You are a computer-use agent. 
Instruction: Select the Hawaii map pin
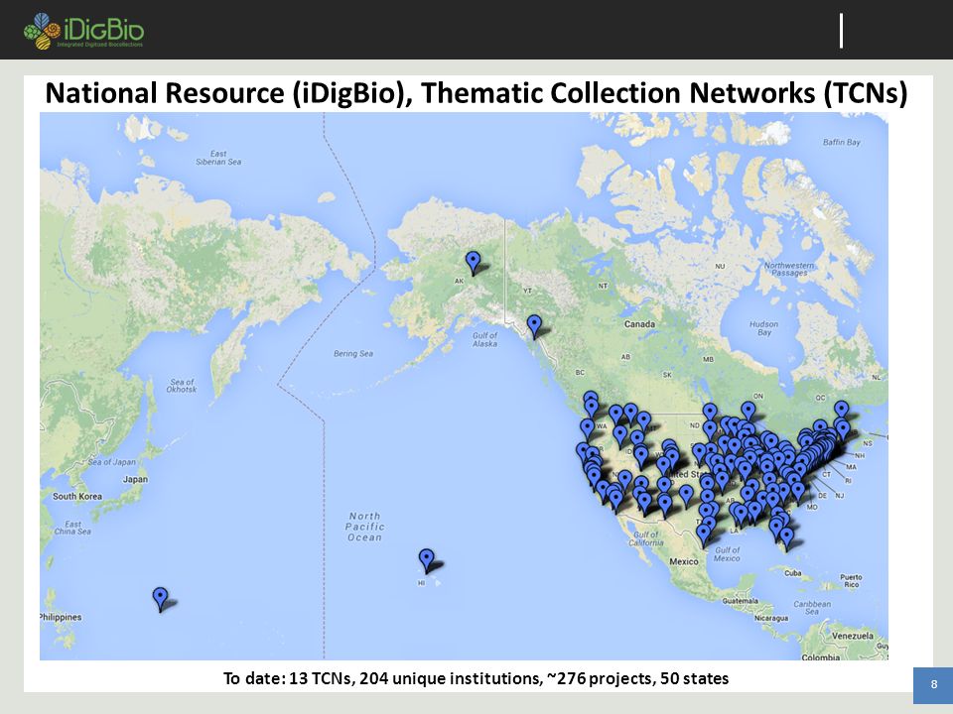pyautogui.click(x=427, y=560)
